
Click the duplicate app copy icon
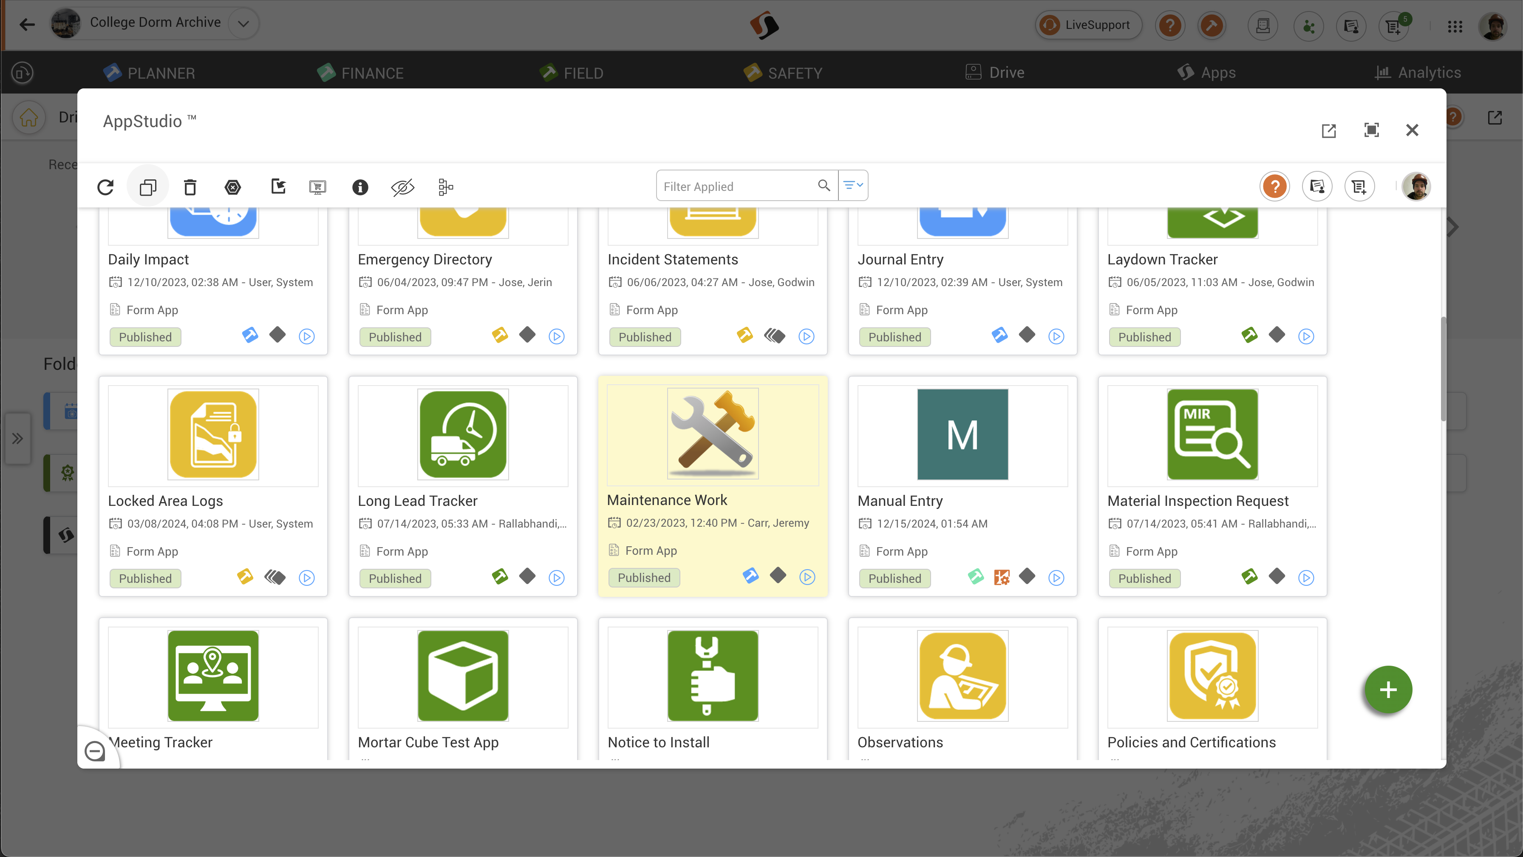point(148,187)
